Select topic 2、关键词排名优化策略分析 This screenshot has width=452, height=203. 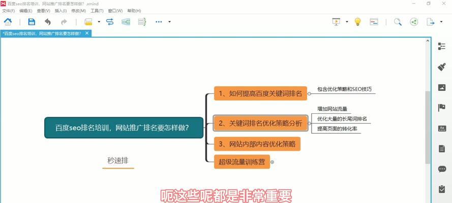261,123
